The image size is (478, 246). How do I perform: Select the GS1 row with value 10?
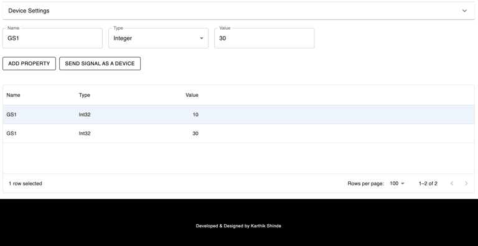tap(239, 115)
